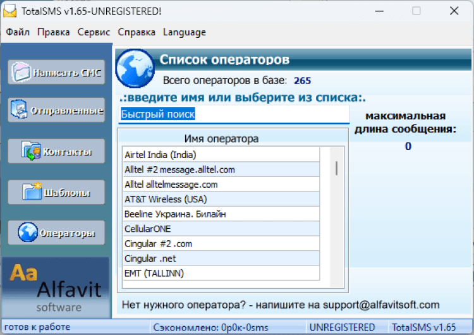This screenshot has width=474, height=335.
Task: Click the Сэкономлено: 0р0к-0sms status panel
Action: coord(228,327)
